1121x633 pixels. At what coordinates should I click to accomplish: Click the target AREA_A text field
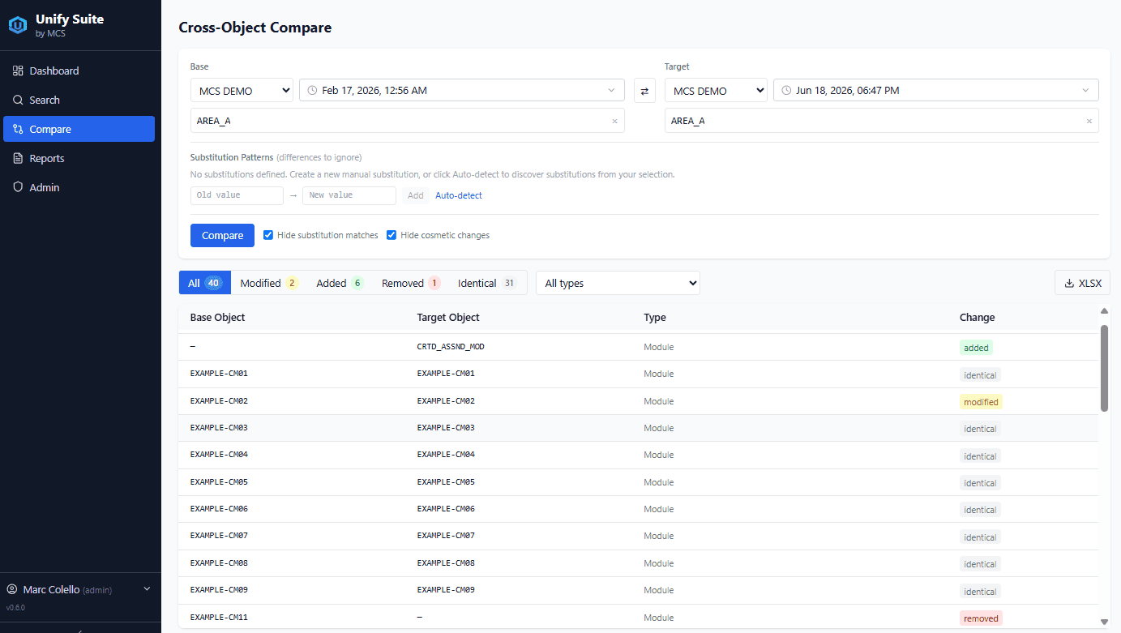point(882,121)
